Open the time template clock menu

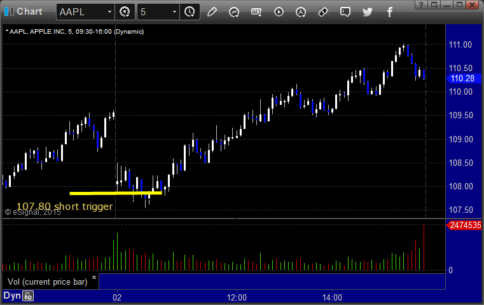point(190,12)
